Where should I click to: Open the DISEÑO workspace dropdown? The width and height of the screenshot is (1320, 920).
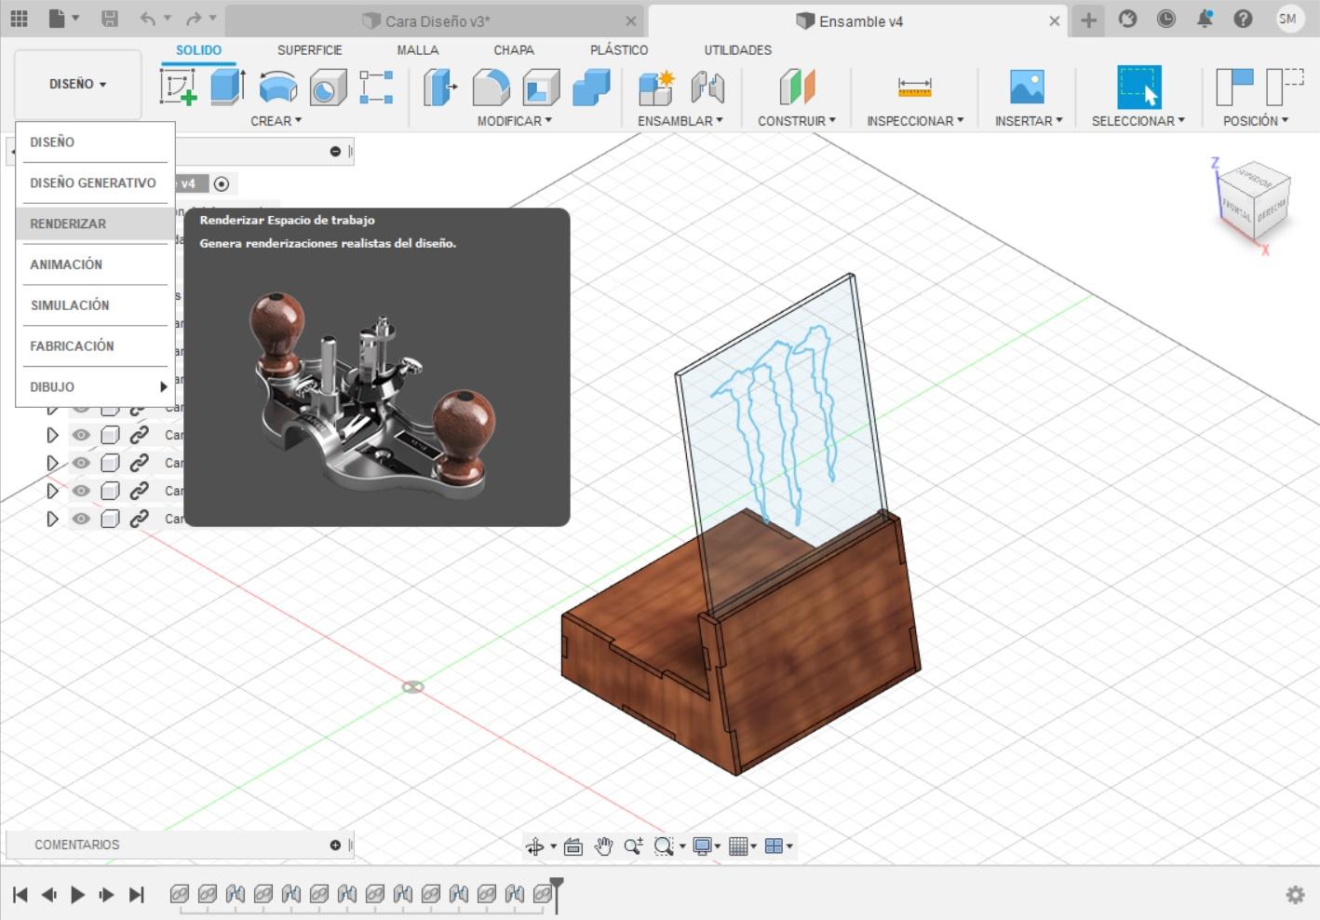[76, 84]
